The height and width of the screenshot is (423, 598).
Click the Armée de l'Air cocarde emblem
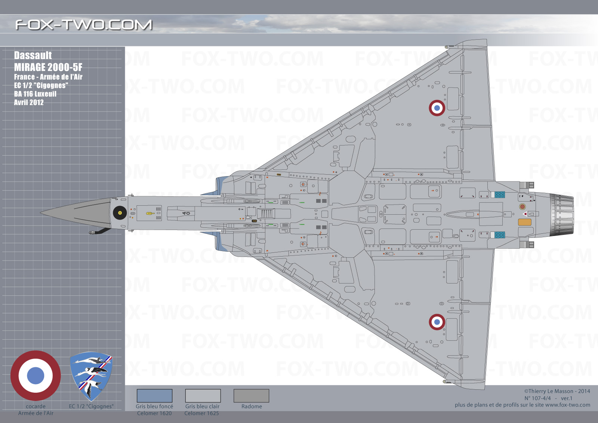click(36, 376)
